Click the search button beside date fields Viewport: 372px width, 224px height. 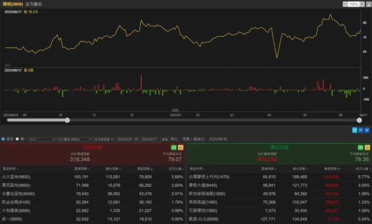tap(165, 140)
